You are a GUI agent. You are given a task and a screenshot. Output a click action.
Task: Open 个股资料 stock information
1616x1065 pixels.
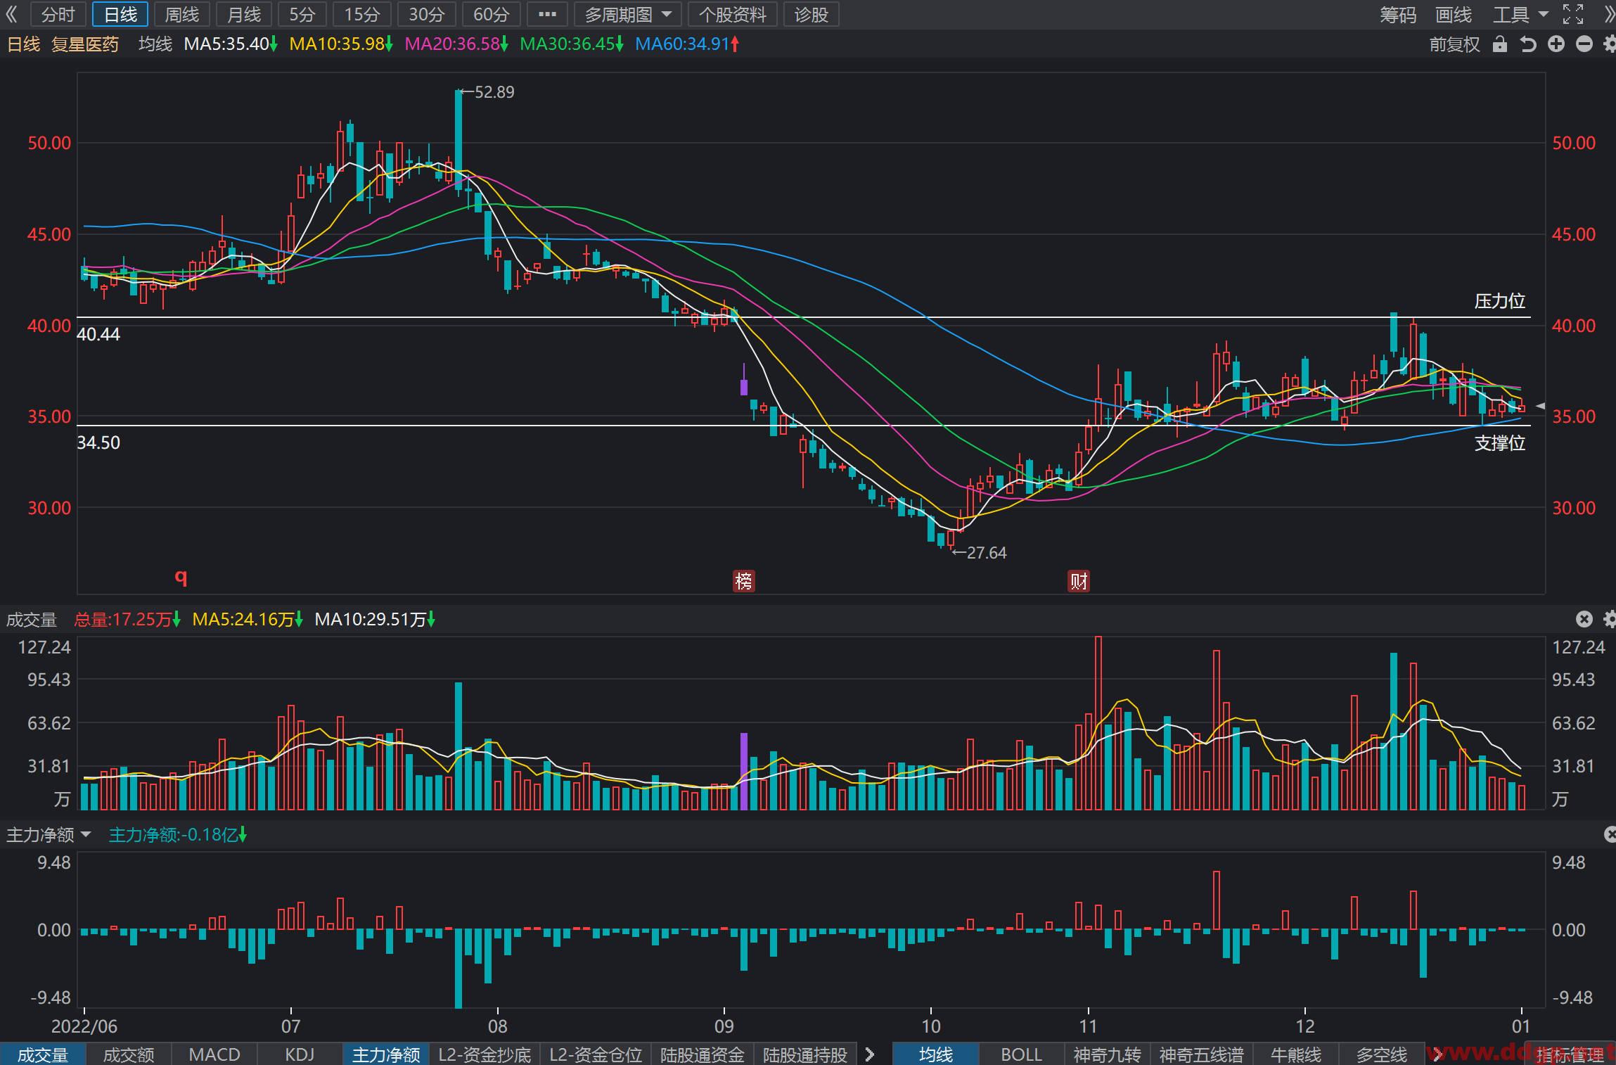pos(733,14)
